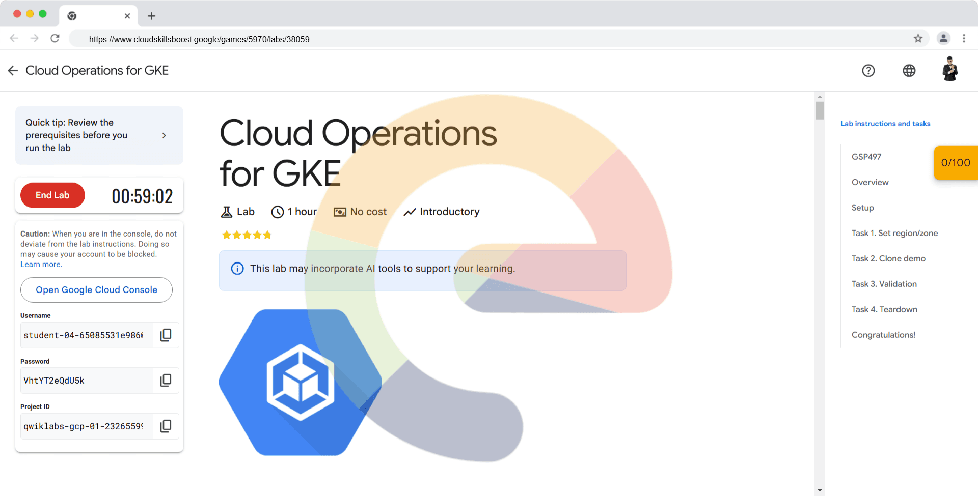978x496 pixels.
Task: Jump to Task 4. Teardown
Action: pos(884,309)
